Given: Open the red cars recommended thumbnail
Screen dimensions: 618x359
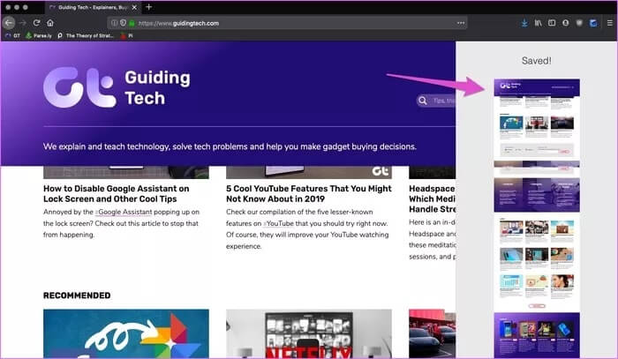Looking at the screenshot, I should pos(432,333).
